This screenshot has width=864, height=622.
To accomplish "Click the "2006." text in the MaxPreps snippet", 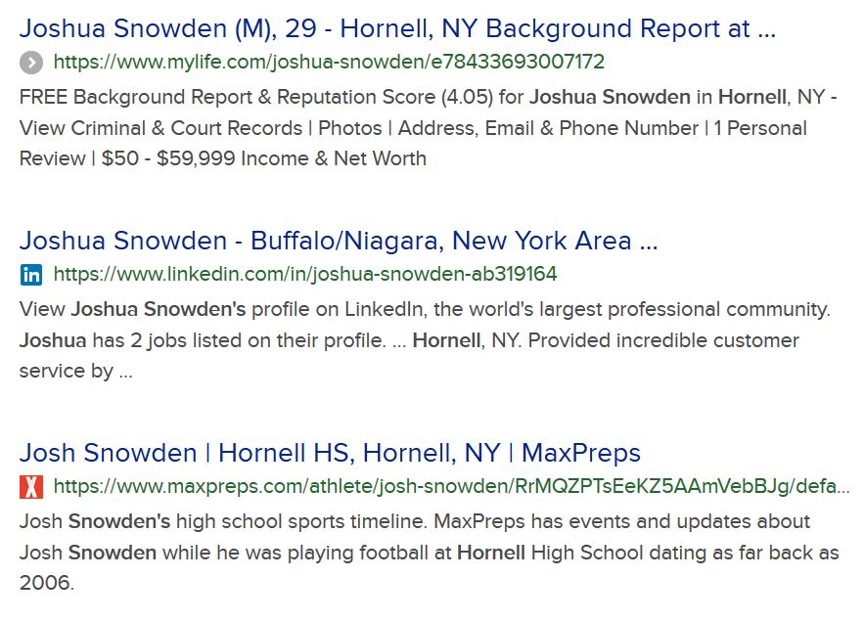I will pos(46,584).
